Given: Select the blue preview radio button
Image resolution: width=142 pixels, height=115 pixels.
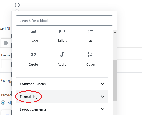Looking at the screenshot, I should (3, 103).
